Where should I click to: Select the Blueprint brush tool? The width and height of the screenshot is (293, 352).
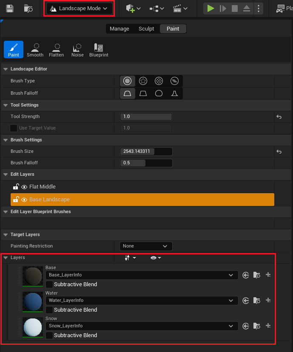coord(99,50)
